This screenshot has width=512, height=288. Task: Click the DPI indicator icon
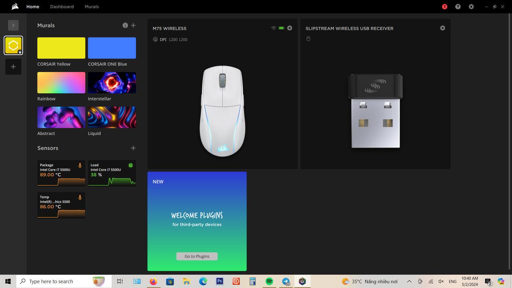[155, 39]
